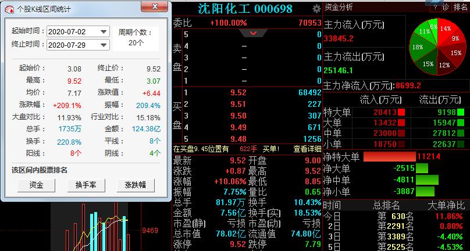This screenshot has width=470, height=251.
Task: Click 涨跌幅 value +209.1% in dialog
Action: [x=67, y=105]
